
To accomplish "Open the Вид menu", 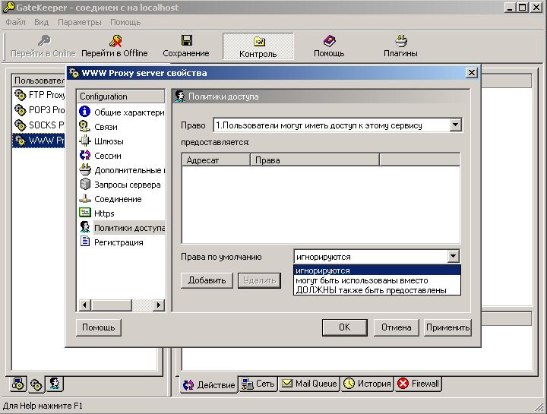I will tap(41, 22).
